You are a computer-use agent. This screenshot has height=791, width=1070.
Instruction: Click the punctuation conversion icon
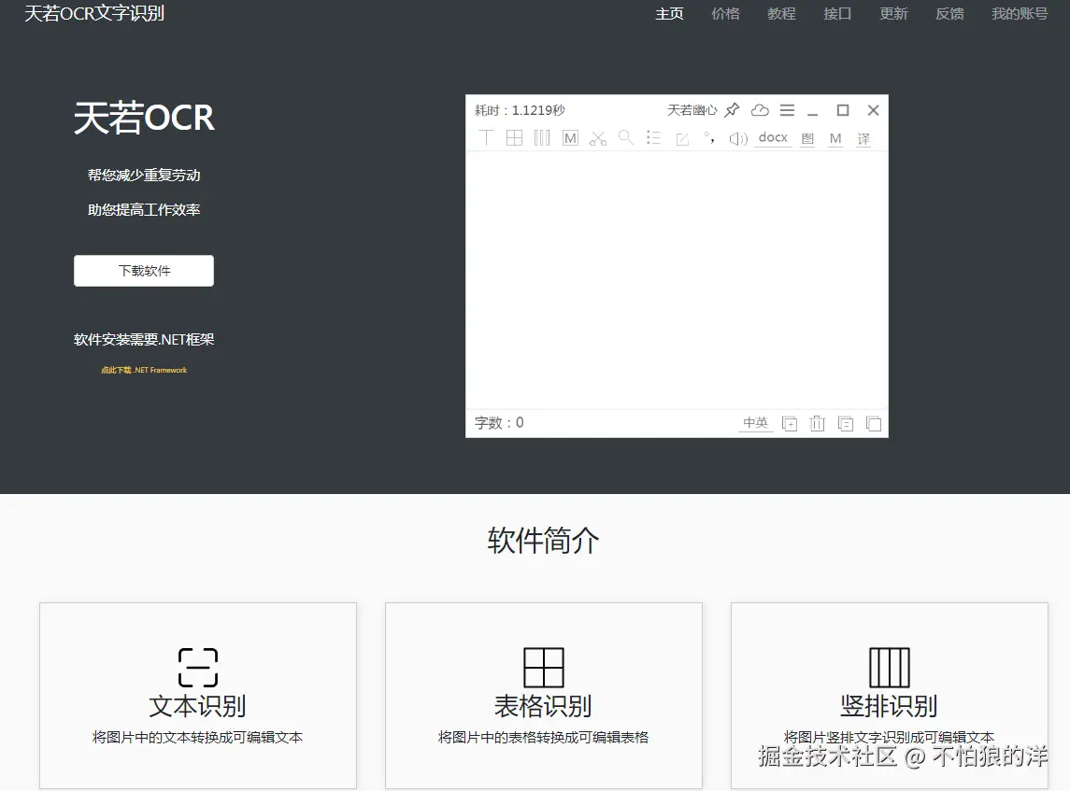[709, 137]
